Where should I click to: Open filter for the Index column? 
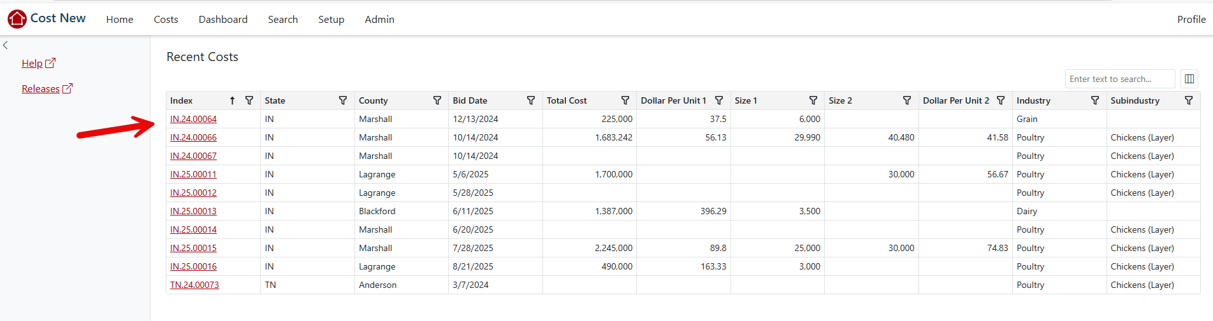(249, 100)
